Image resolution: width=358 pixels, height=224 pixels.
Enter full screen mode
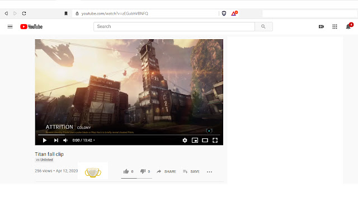[x=215, y=141]
